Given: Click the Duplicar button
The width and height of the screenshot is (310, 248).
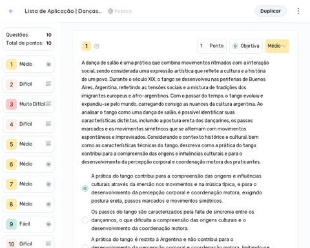Looking at the screenshot, I should [x=271, y=11].
